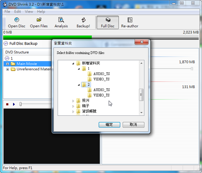The image size is (202, 173).
Task: Click the preview seek slider handle
Action: 21,104
